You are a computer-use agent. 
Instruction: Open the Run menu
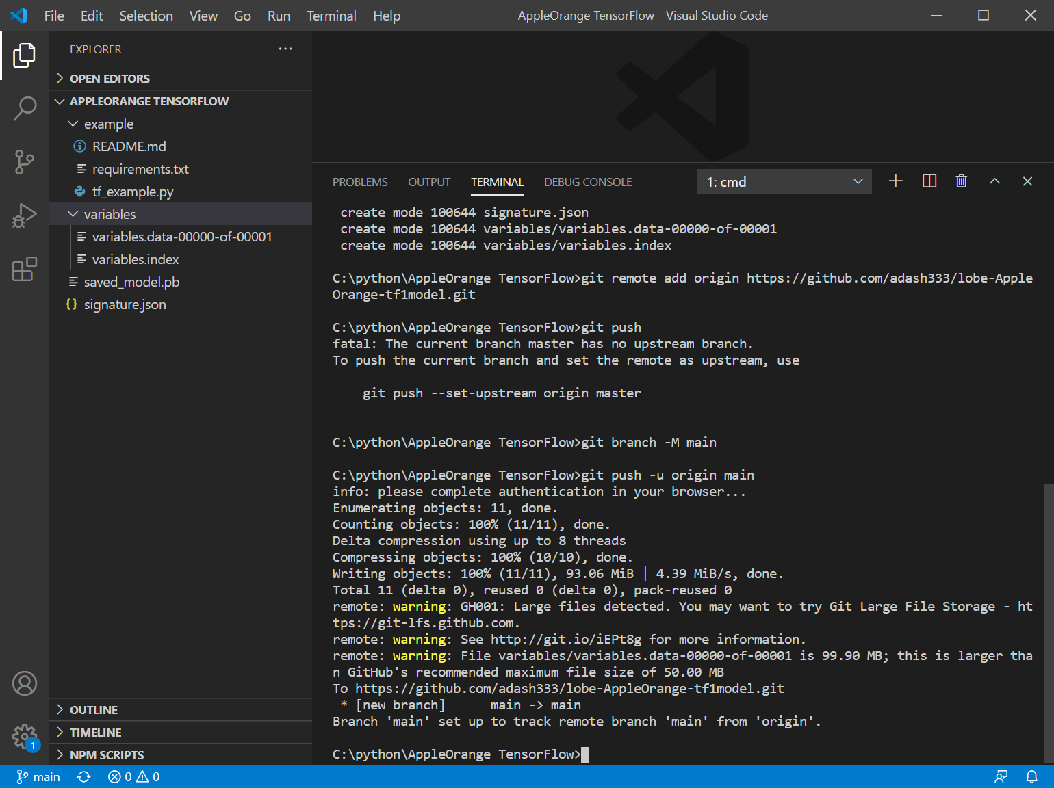click(x=279, y=16)
